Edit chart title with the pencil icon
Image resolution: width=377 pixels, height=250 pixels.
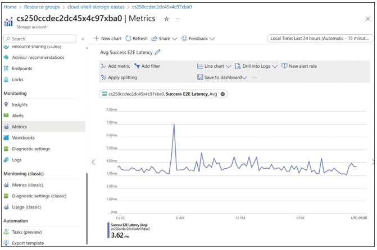[x=157, y=52]
